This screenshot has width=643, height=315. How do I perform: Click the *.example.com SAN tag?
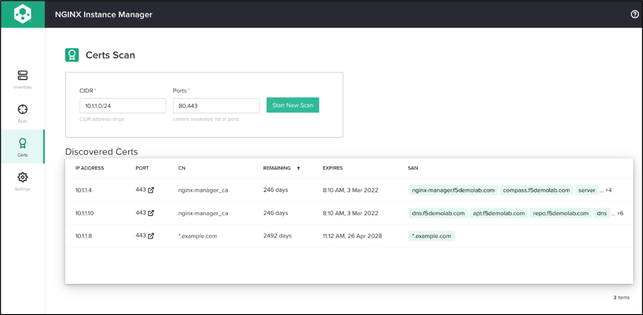(x=431, y=236)
